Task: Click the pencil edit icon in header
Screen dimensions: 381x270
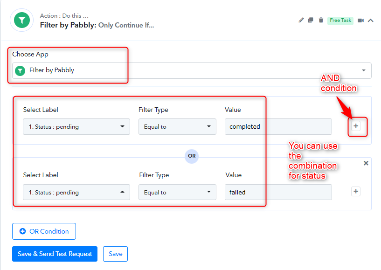Action: (x=301, y=20)
